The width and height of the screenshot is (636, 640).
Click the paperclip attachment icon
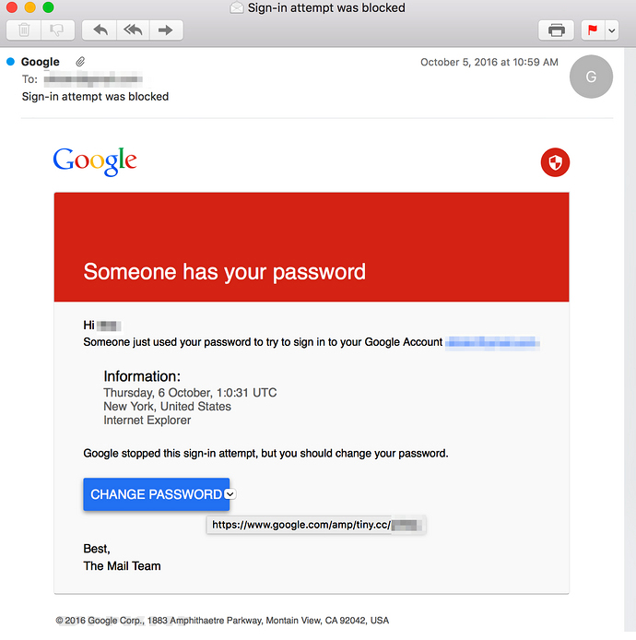(80, 62)
